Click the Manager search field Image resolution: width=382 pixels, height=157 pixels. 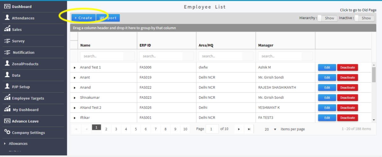click(280, 56)
